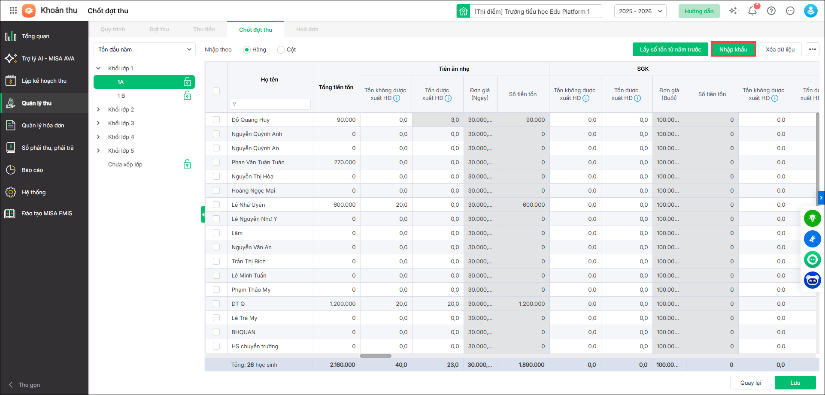Image resolution: width=825 pixels, height=395 pixels.
Task: Click info icon beside first Tồn được xuất HĐ
Action: click(x=448, y=98)
